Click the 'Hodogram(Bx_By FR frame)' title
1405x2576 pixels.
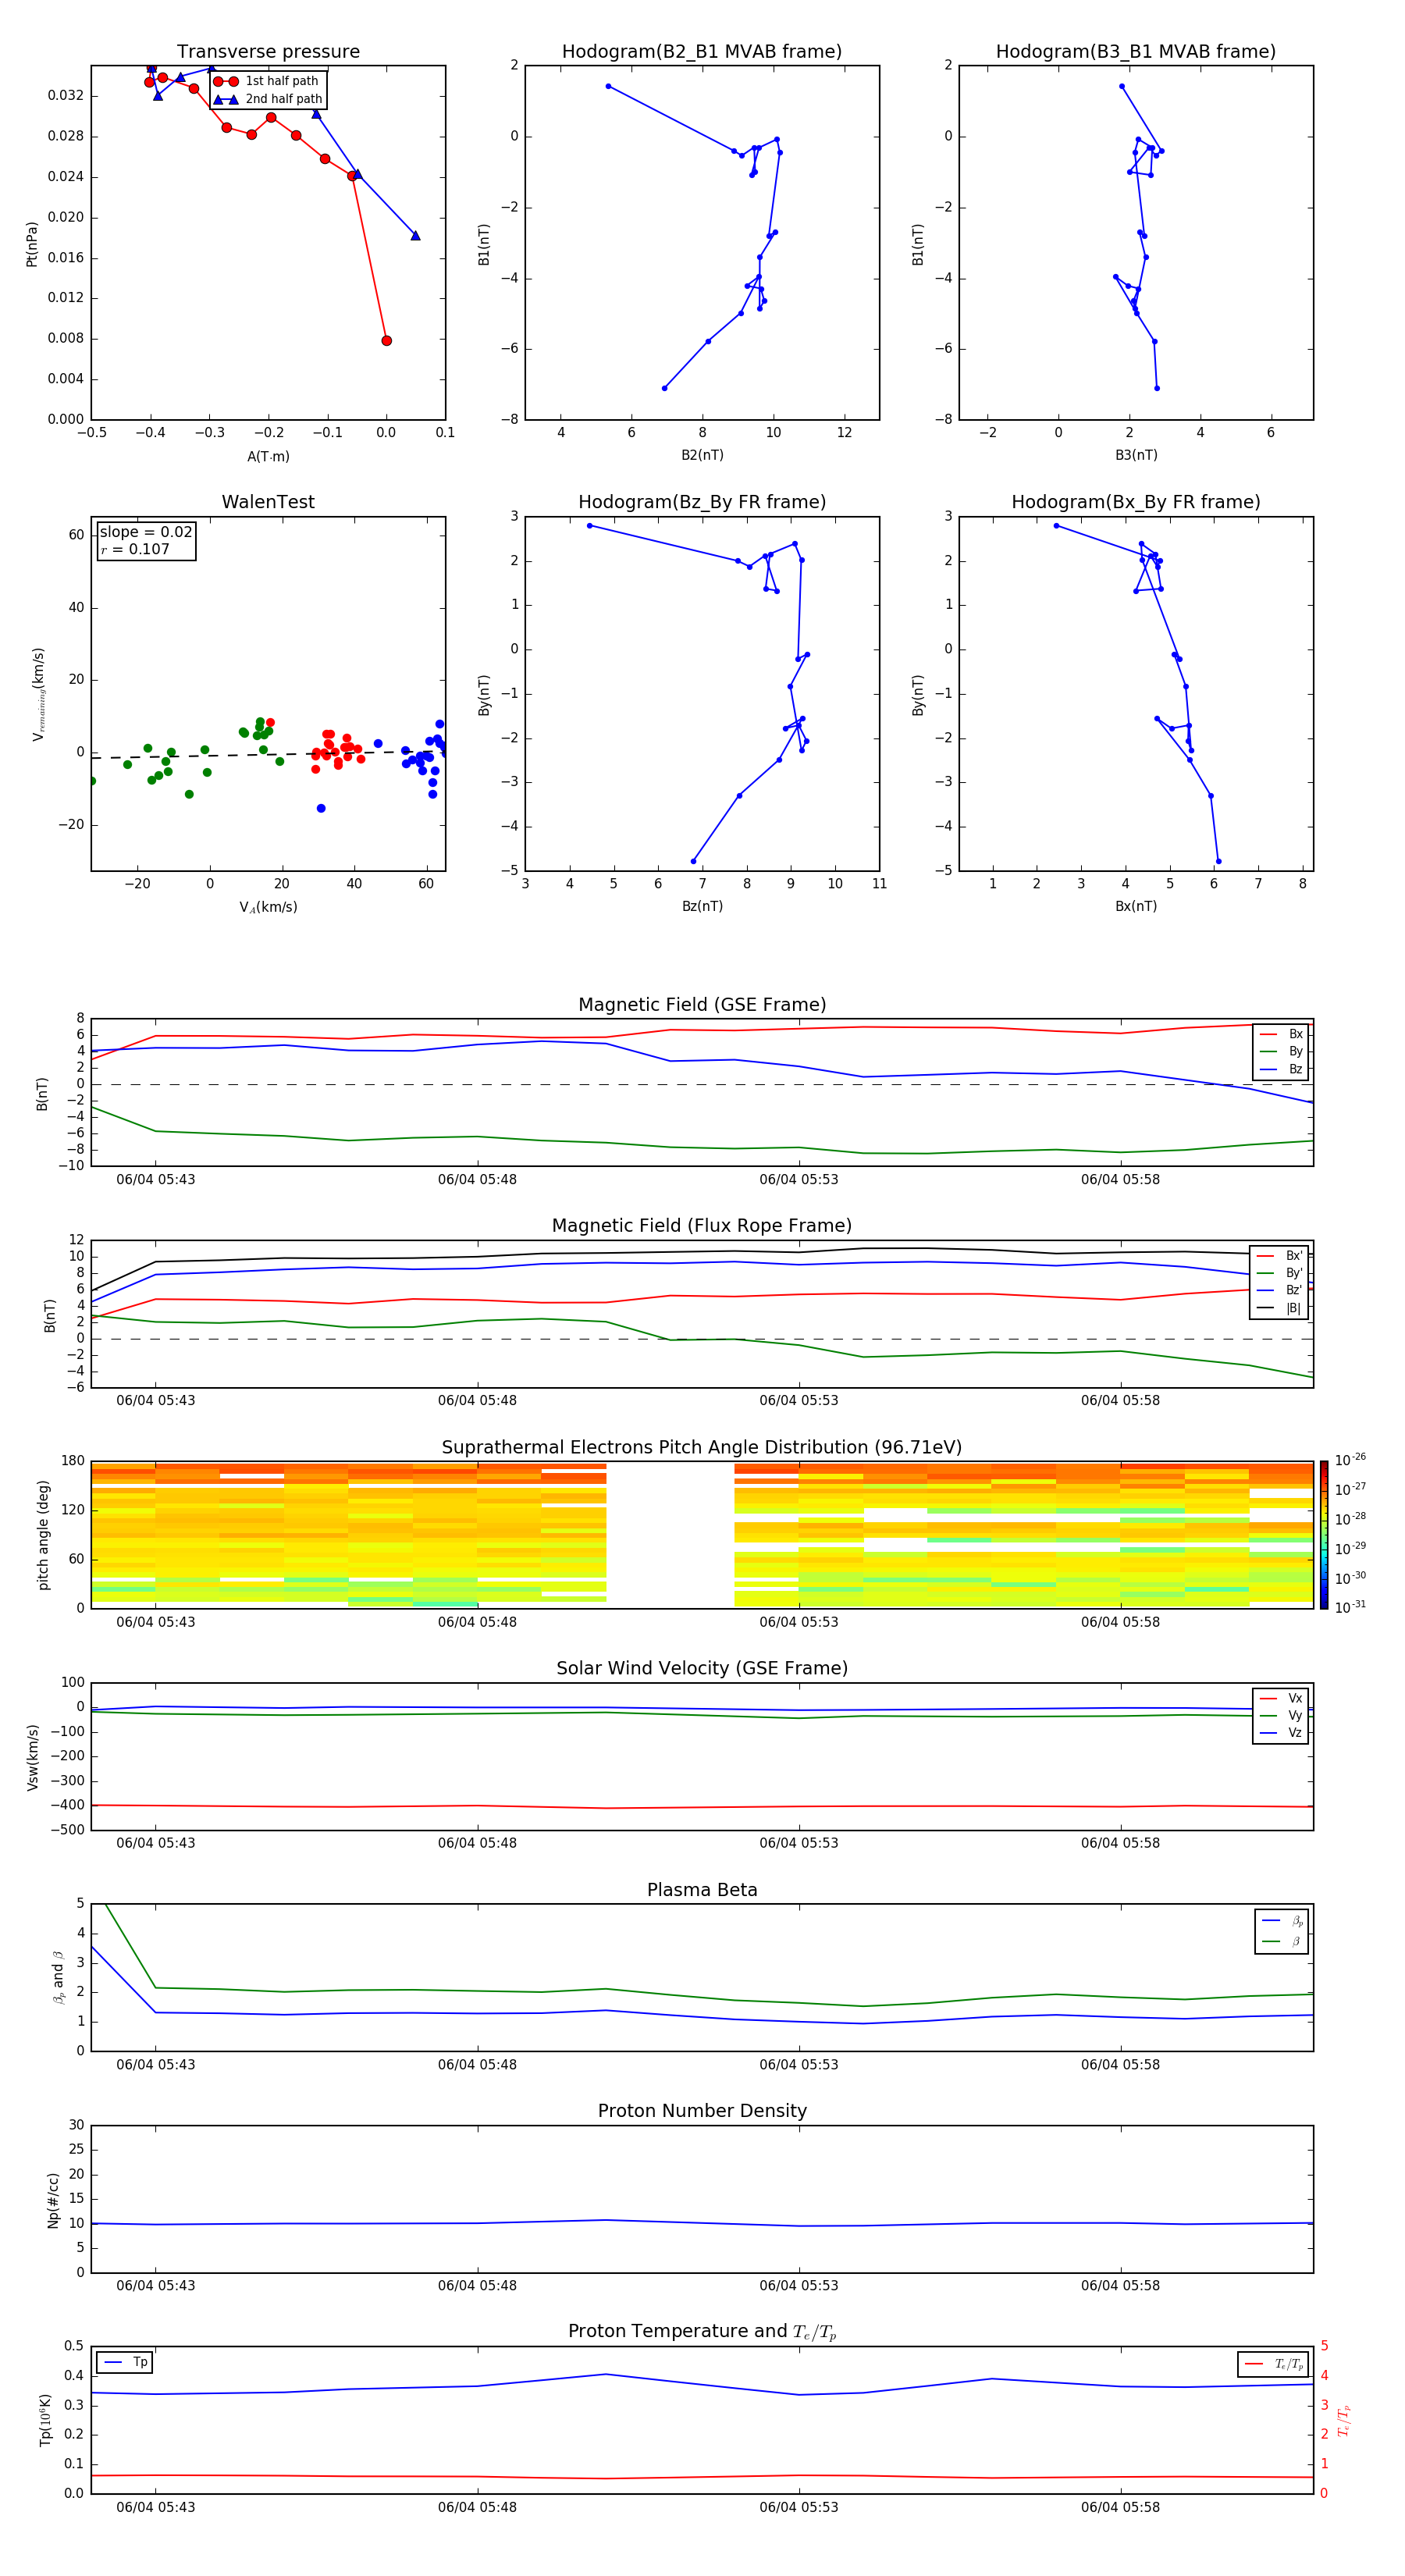(x=1136, y=502)
